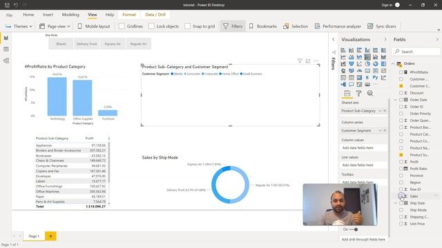The height and width of the screenshot is (248, 442).
Task: Expand the Ship Date hierarchy
Action: (395, 203)
